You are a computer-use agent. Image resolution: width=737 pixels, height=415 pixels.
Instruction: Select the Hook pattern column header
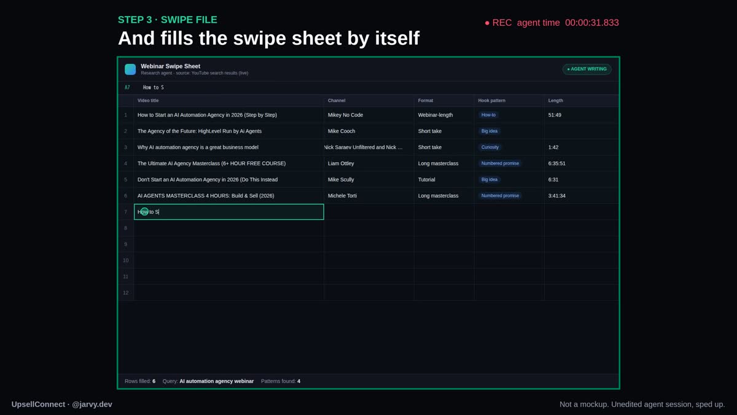click(x=509, y=101)
